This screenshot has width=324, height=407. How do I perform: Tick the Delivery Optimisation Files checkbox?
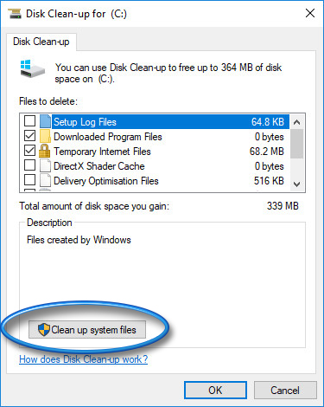coord(29,180)
